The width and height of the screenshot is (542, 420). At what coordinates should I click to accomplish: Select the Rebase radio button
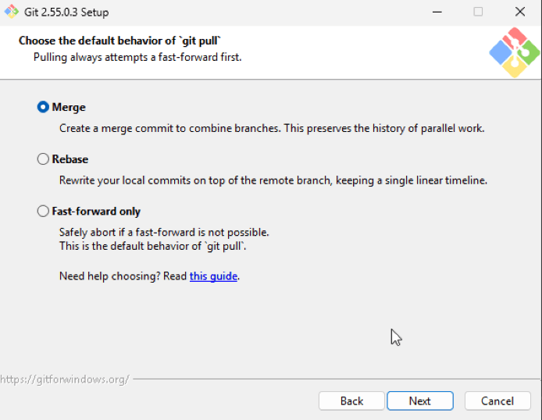[x=43, y=159]
